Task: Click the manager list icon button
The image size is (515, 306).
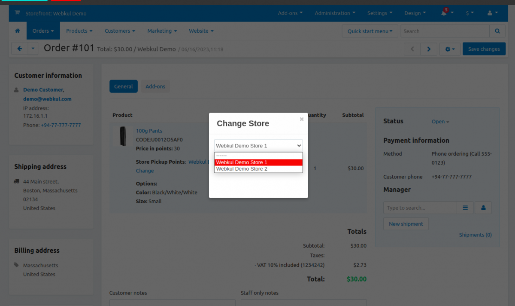Action: tap(465, 208)
